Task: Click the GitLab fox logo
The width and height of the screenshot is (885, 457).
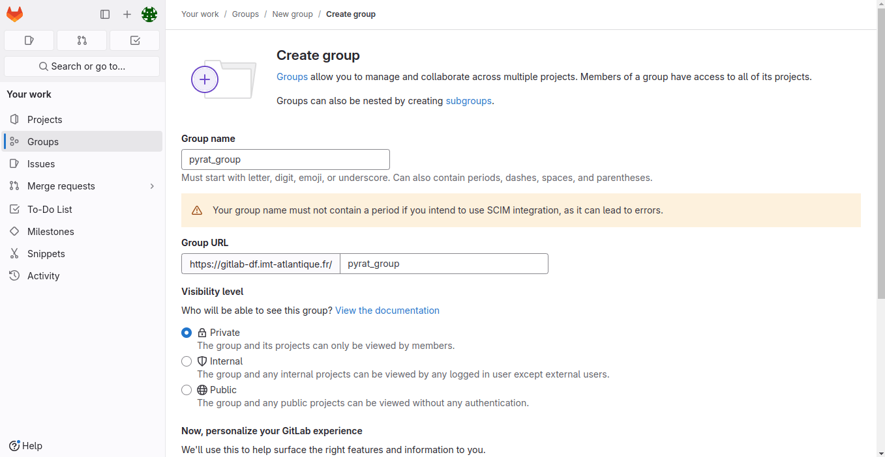Action: tap(14, 14)
